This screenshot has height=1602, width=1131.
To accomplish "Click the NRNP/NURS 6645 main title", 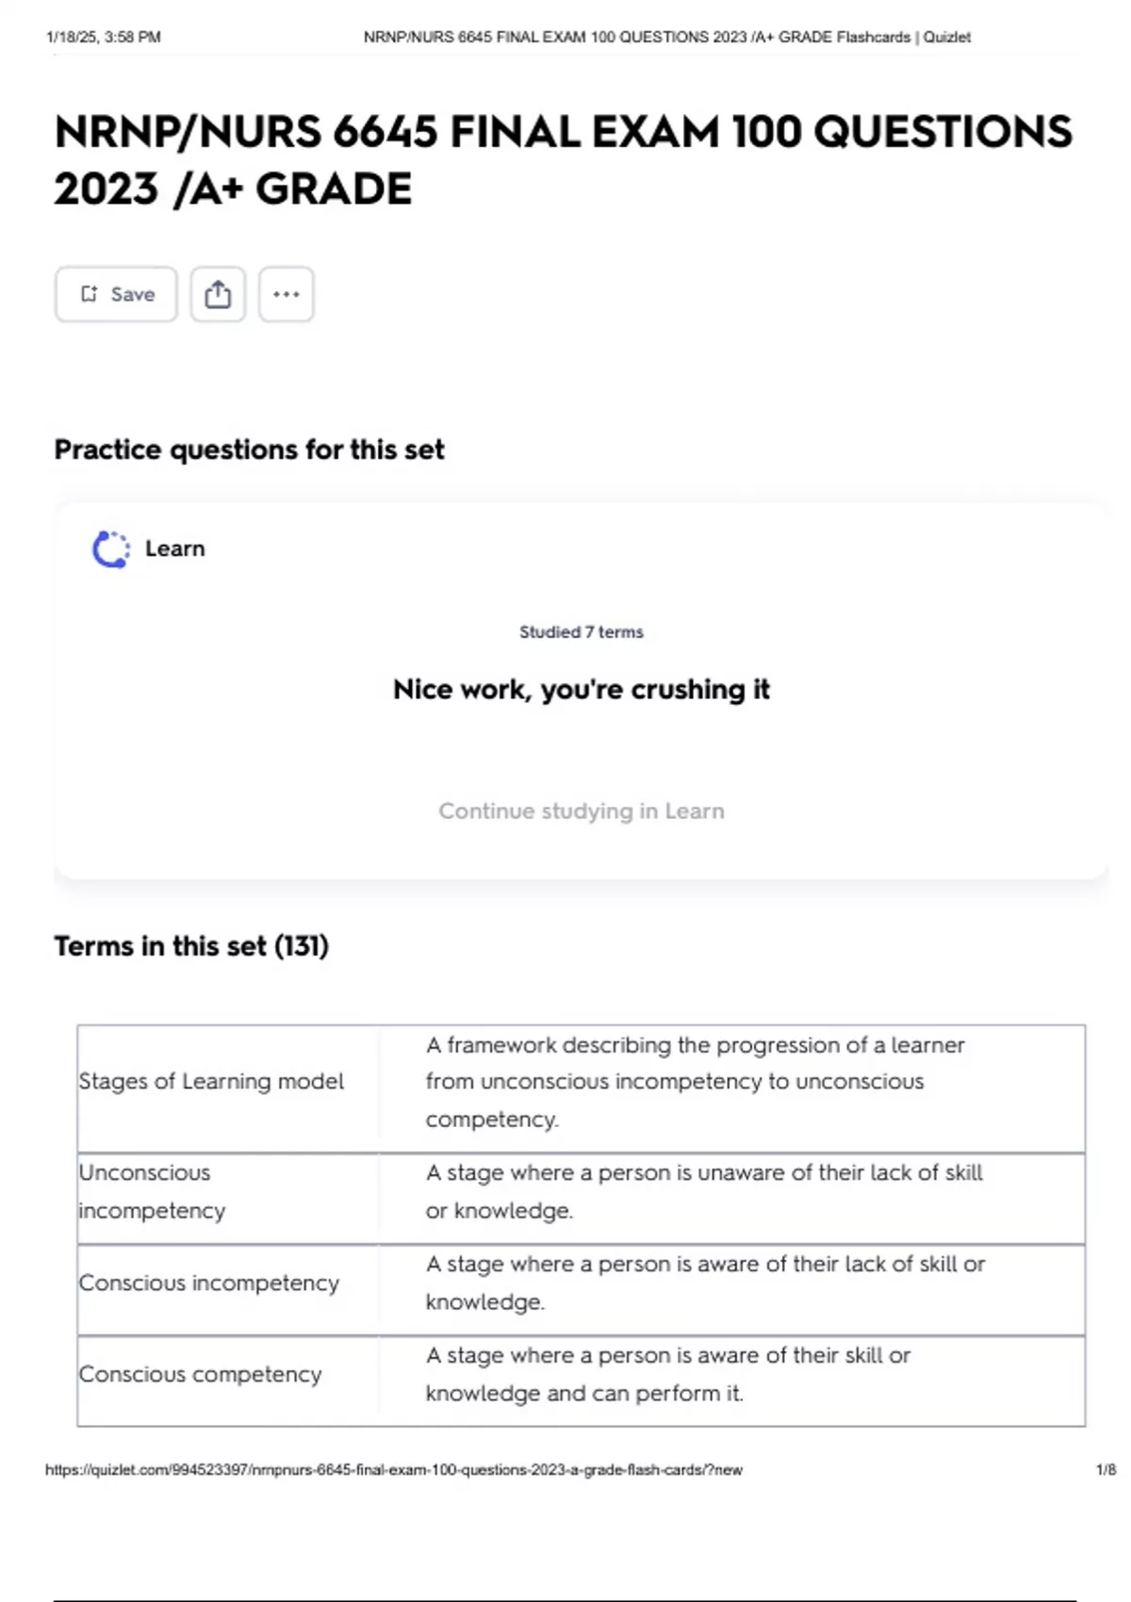I will pyautogui.click(x=563, y=160).
